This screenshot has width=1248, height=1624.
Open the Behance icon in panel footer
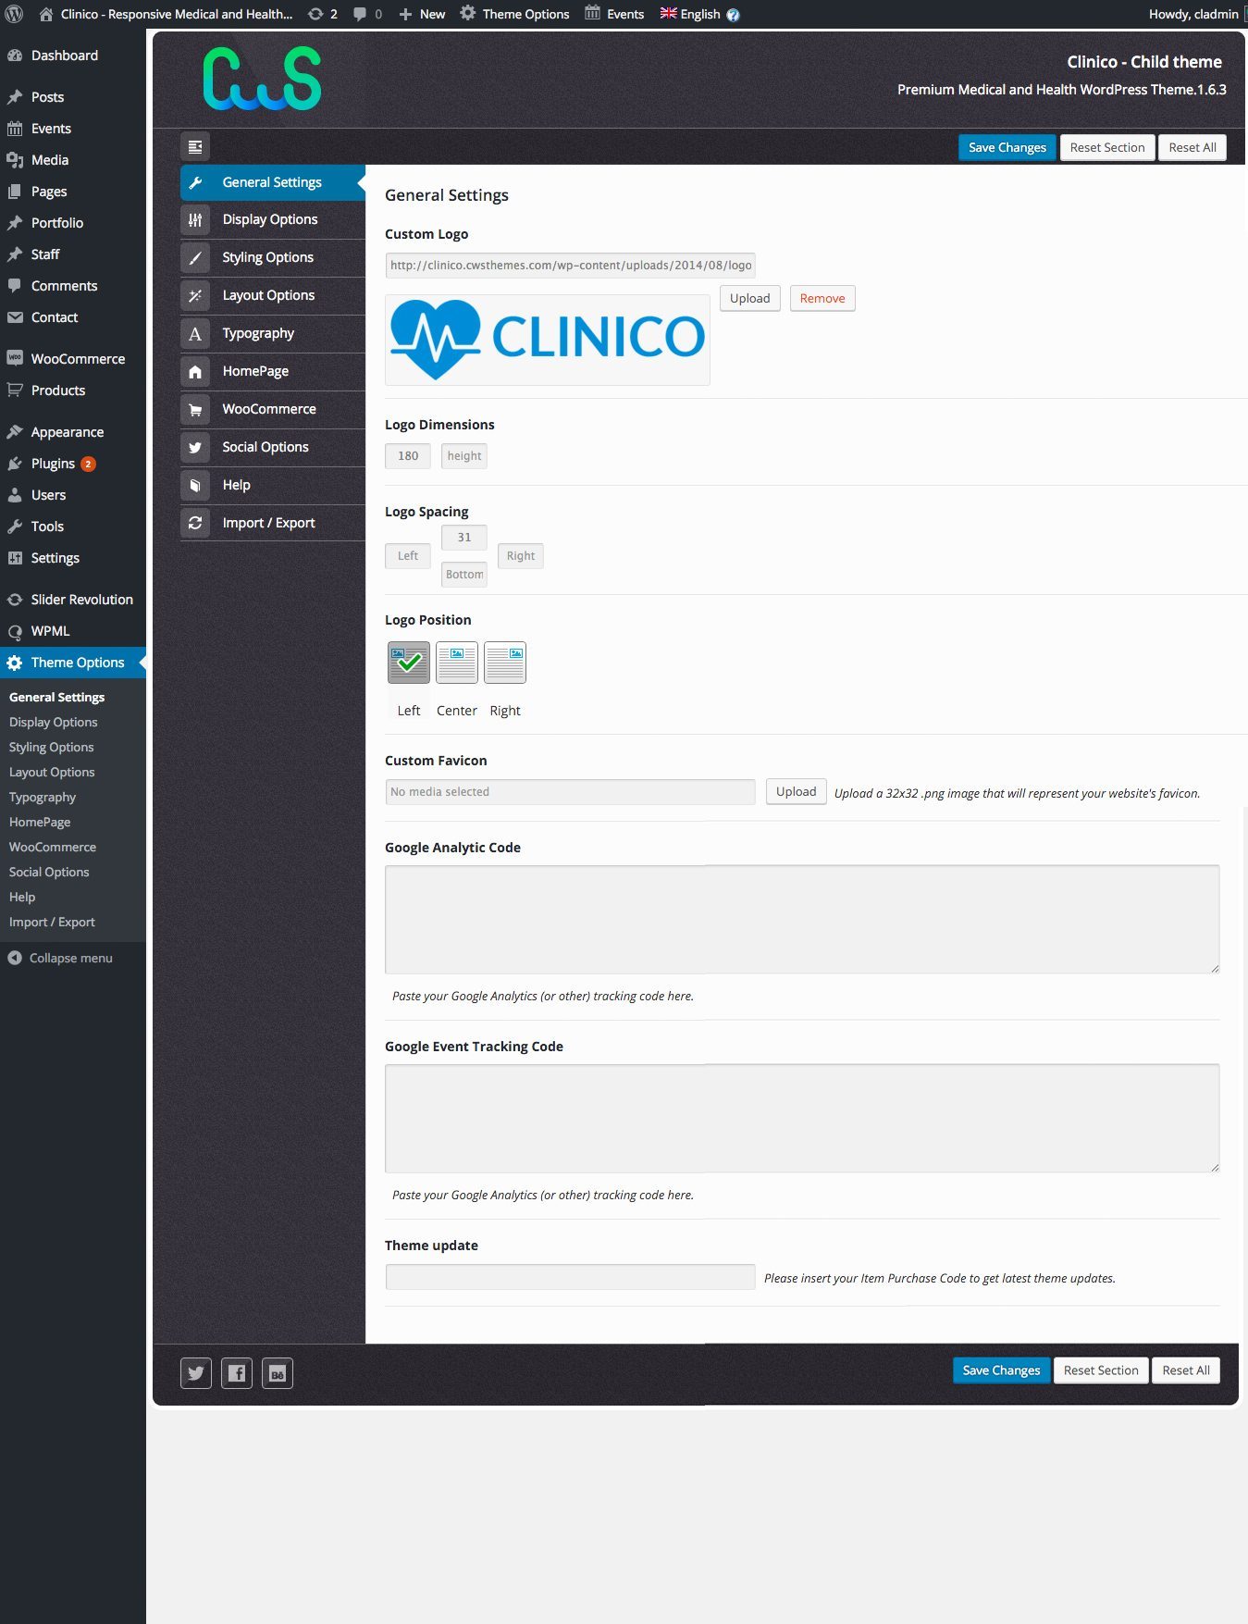(x=278, y=1373)
